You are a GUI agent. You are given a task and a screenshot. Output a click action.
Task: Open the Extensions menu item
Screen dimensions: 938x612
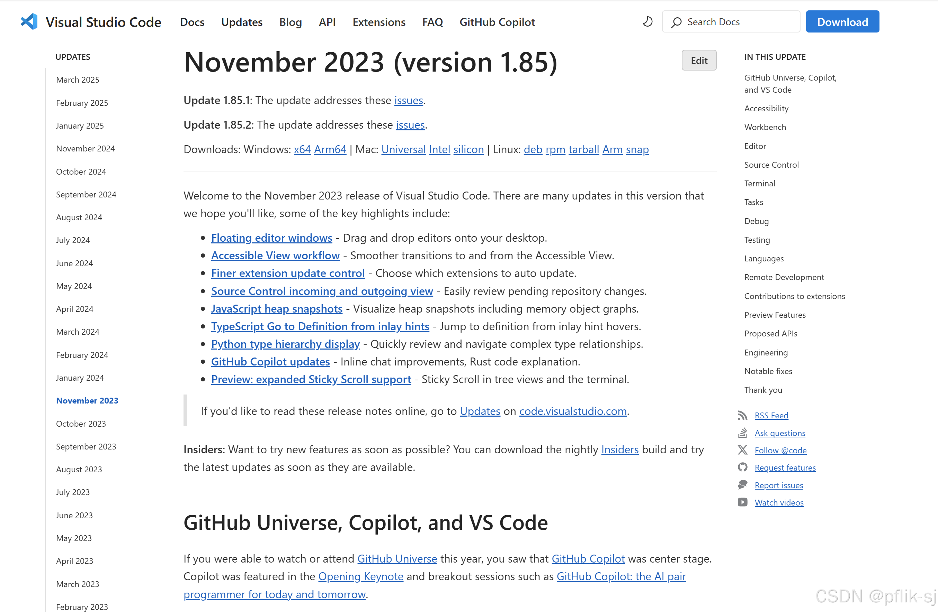tap(379, 22)
